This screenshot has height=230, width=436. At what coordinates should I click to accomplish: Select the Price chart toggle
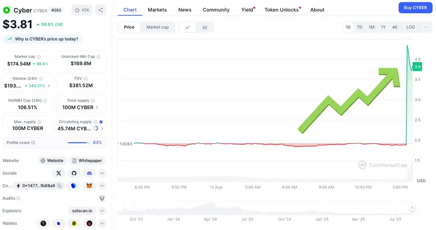click(x=129, y=27)
